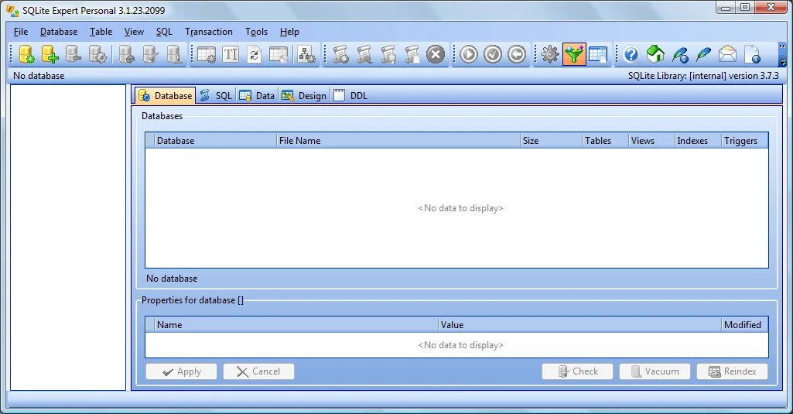Switch to the DDL tab
Viewport: 793px width, 414px height.
350,96
